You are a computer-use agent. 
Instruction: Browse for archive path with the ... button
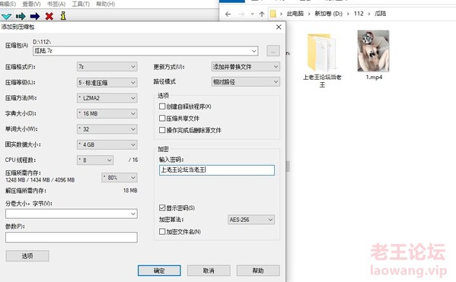pyautogui.click(x=273, y=51)
